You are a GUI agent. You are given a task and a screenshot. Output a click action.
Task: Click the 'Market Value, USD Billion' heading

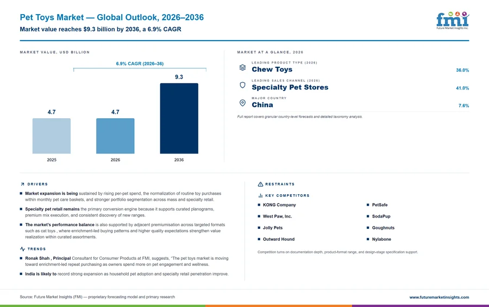click(54, 52)
